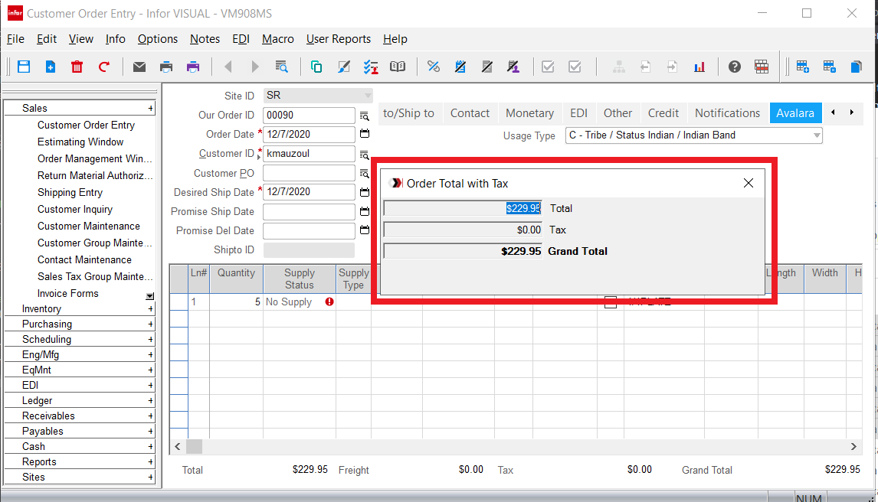Open the Order Date calendar icon
This screenshot has height=502, width=878.
click(365, 134)
